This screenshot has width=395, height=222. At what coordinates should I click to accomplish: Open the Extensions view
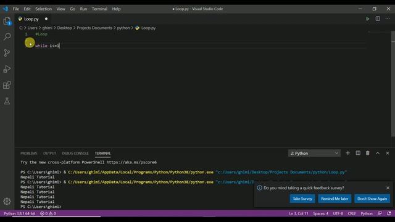tap(7, 85)
